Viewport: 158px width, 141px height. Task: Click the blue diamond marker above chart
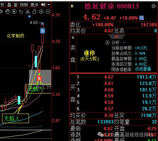(29, 17)
